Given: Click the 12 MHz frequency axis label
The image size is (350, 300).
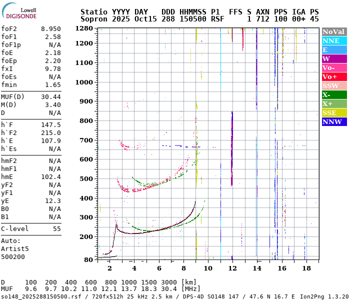Looking at the screenshot, I should point(232,268).
